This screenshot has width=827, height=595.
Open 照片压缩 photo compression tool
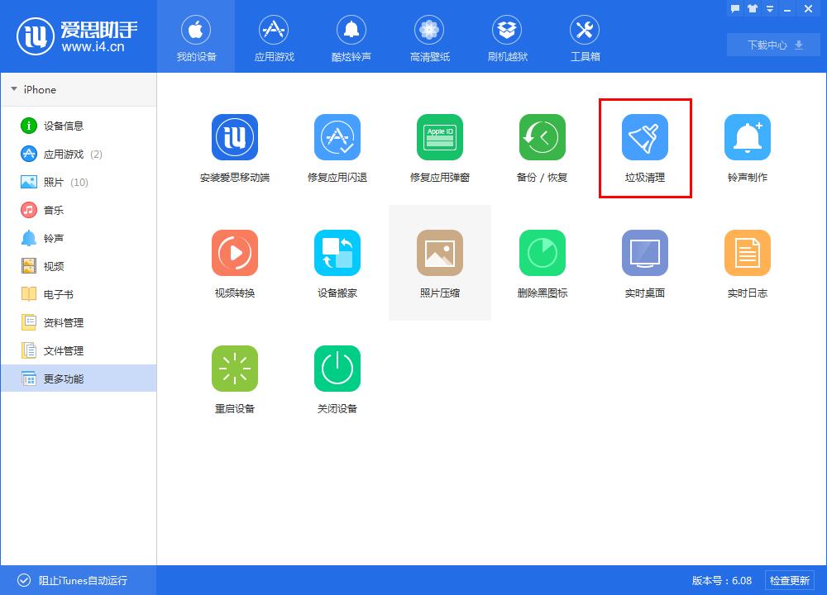(x=439, y=264)
